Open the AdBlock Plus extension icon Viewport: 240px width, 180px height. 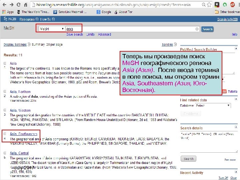click(233, 5)
